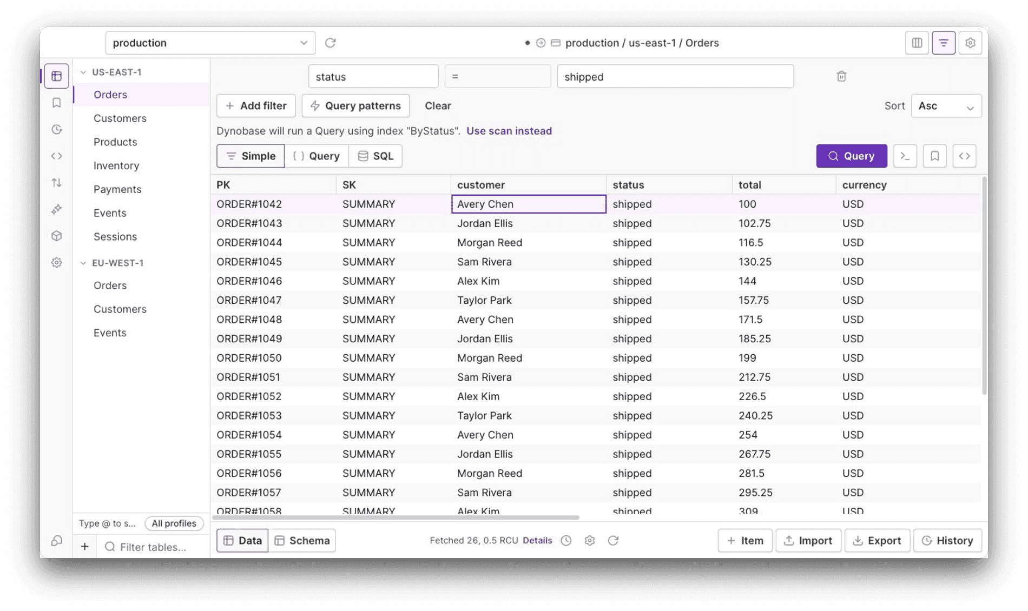The width and height of the screenshot is (1028, 611).
Task: Select Customers table under US-EAST-1
Action: pos(120,118)
